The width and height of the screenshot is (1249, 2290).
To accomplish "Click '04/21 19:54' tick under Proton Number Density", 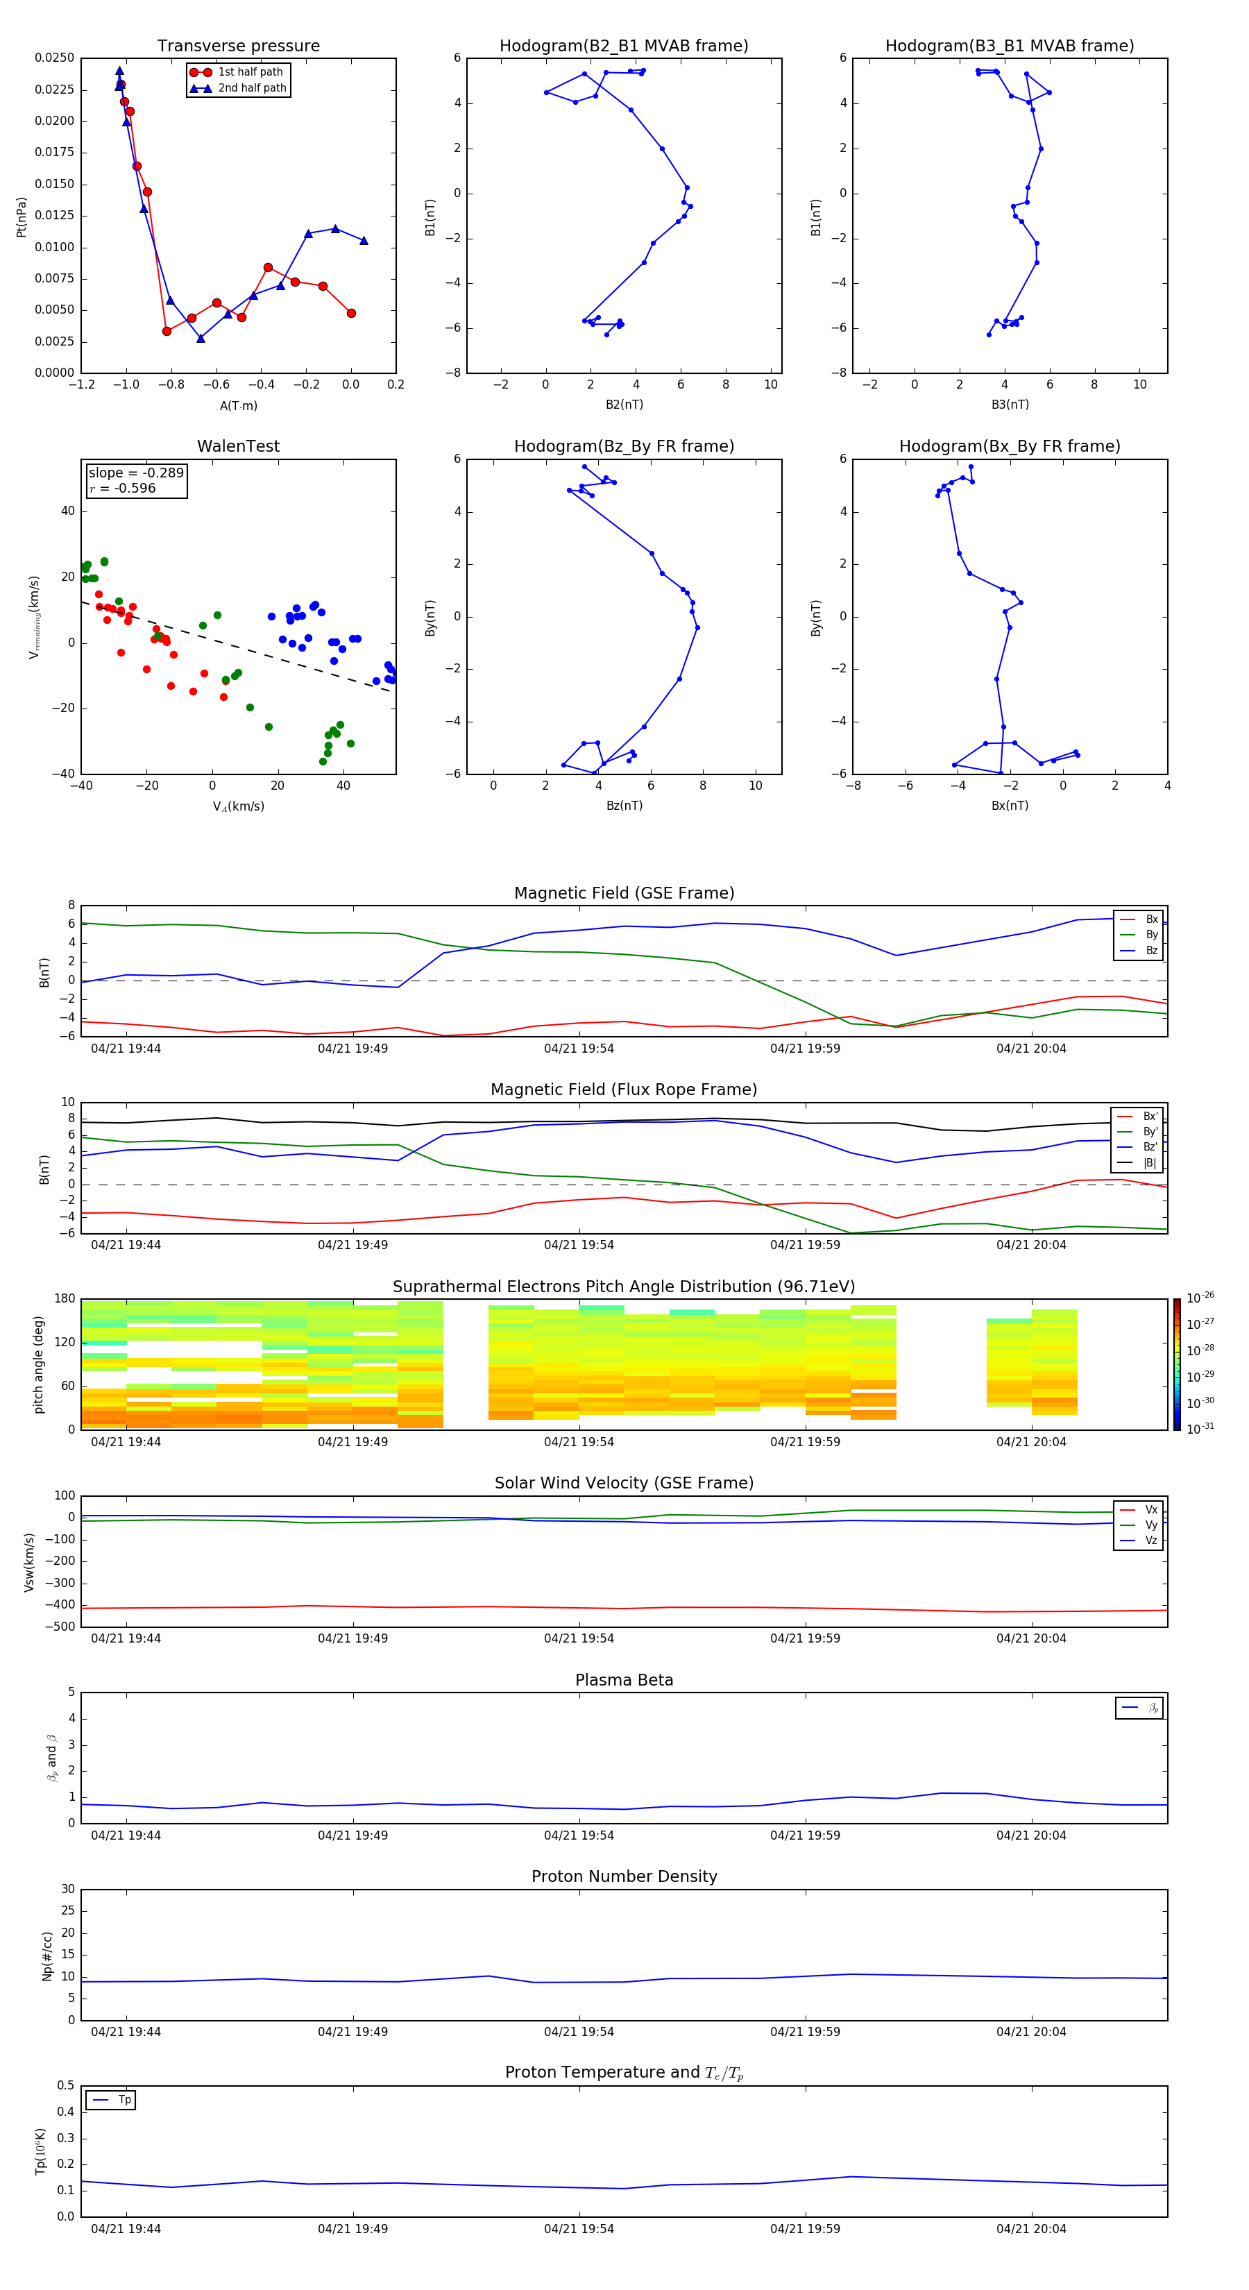I will tap(579, 2031).
